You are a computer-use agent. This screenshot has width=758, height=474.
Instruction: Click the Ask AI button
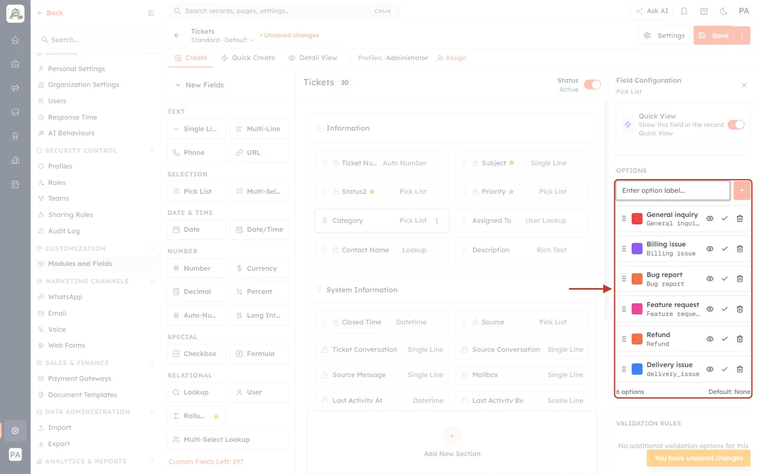point(652,11)
